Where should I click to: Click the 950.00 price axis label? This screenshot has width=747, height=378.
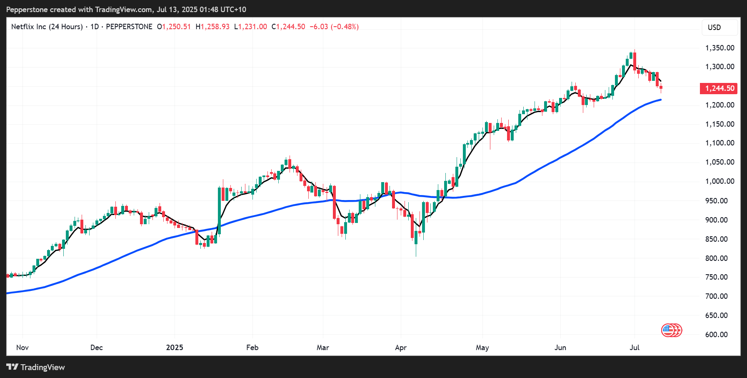(x=717, y=201)
